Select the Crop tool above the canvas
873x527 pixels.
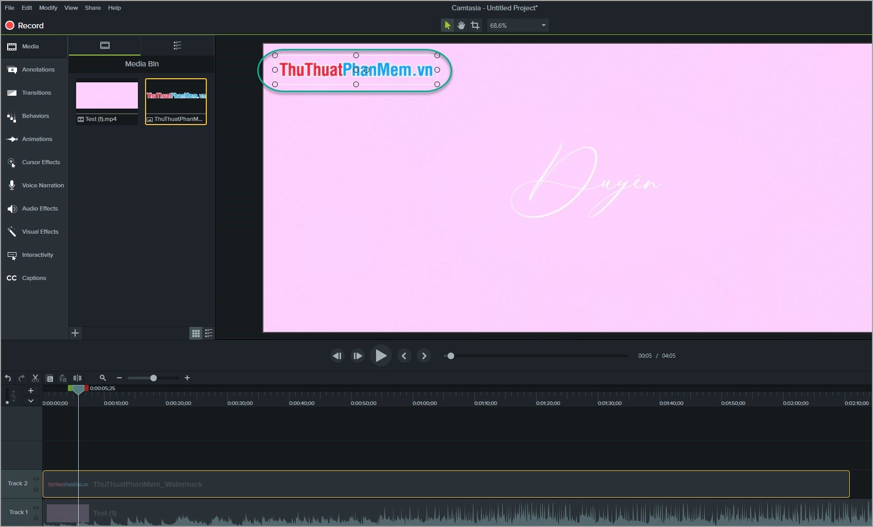coord(475,25)
